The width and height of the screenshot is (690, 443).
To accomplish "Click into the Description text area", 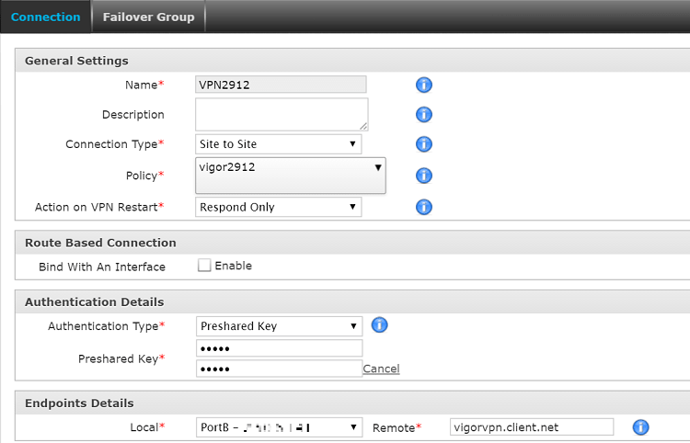I will point(282,114).
